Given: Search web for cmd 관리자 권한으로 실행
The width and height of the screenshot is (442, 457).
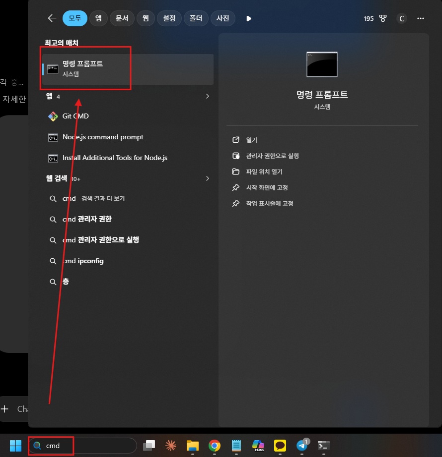Looking at the screenshot, I should [x=128, y=240].
